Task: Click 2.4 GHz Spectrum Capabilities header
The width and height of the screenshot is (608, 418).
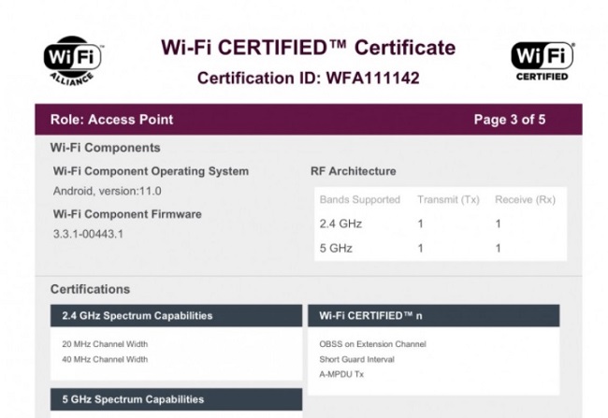Action: (x=177, y=316)
